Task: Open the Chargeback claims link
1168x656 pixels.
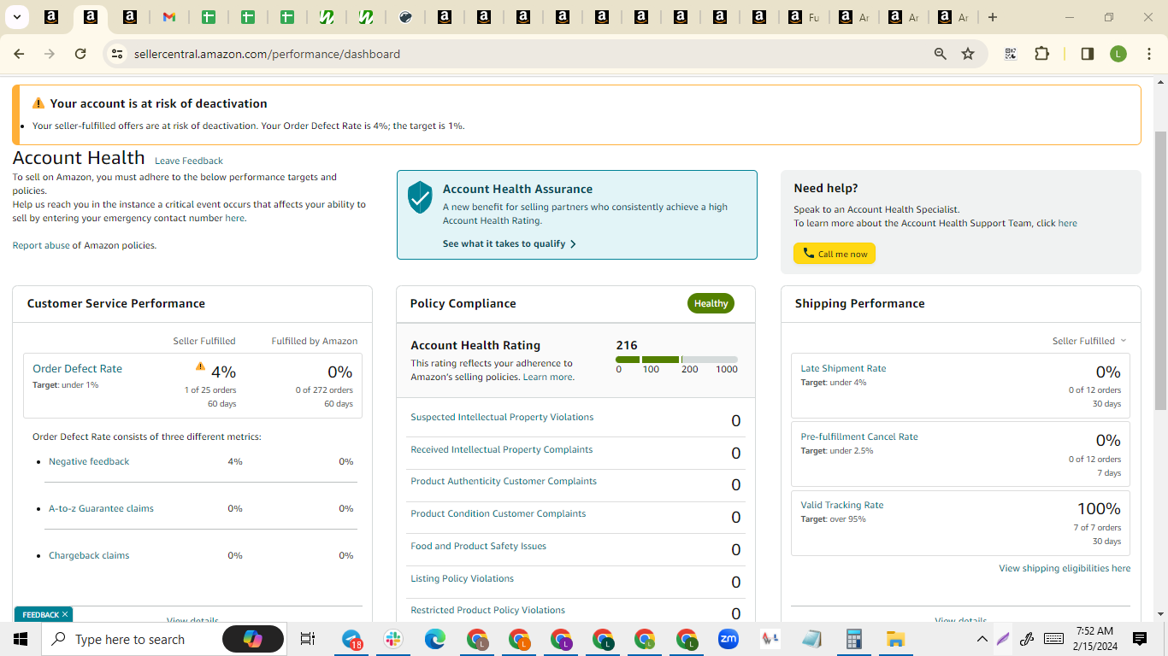Action: [x=89, y=555]
